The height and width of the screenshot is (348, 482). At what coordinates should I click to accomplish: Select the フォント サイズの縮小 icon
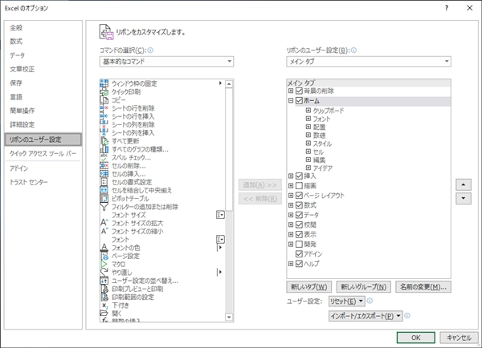pyautogui.click(x=104, y=231)
